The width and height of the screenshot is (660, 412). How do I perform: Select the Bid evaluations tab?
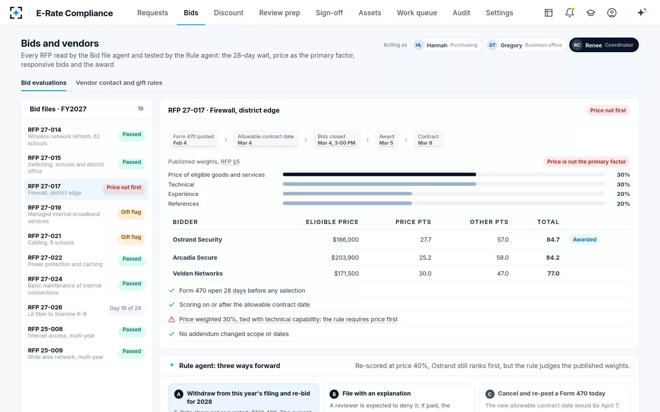(x=44, y=83)
